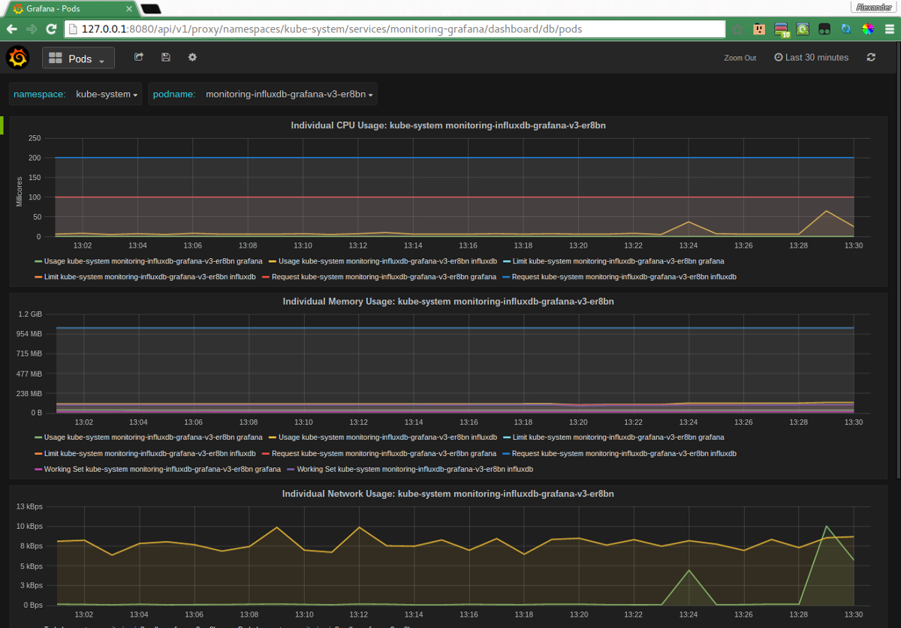Viewport: 901px width, 628px height.
Task: Expand the namespace kube-system dropdown
Action: coord(105,94)
